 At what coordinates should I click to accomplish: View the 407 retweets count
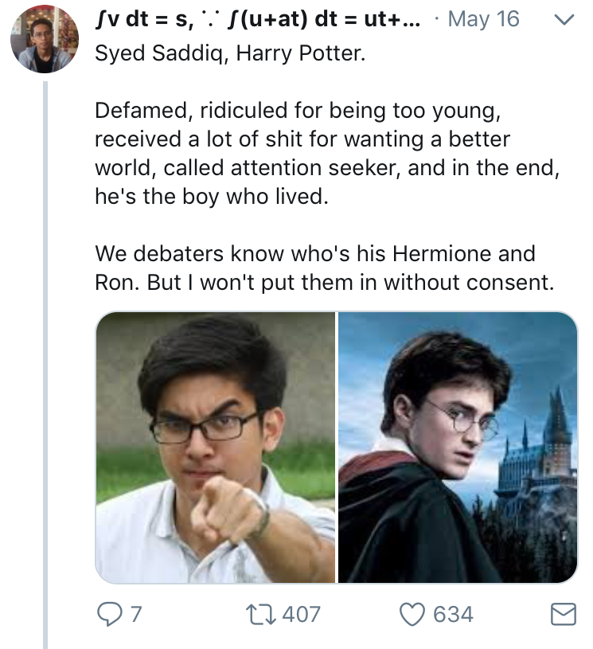pos(302,614)
